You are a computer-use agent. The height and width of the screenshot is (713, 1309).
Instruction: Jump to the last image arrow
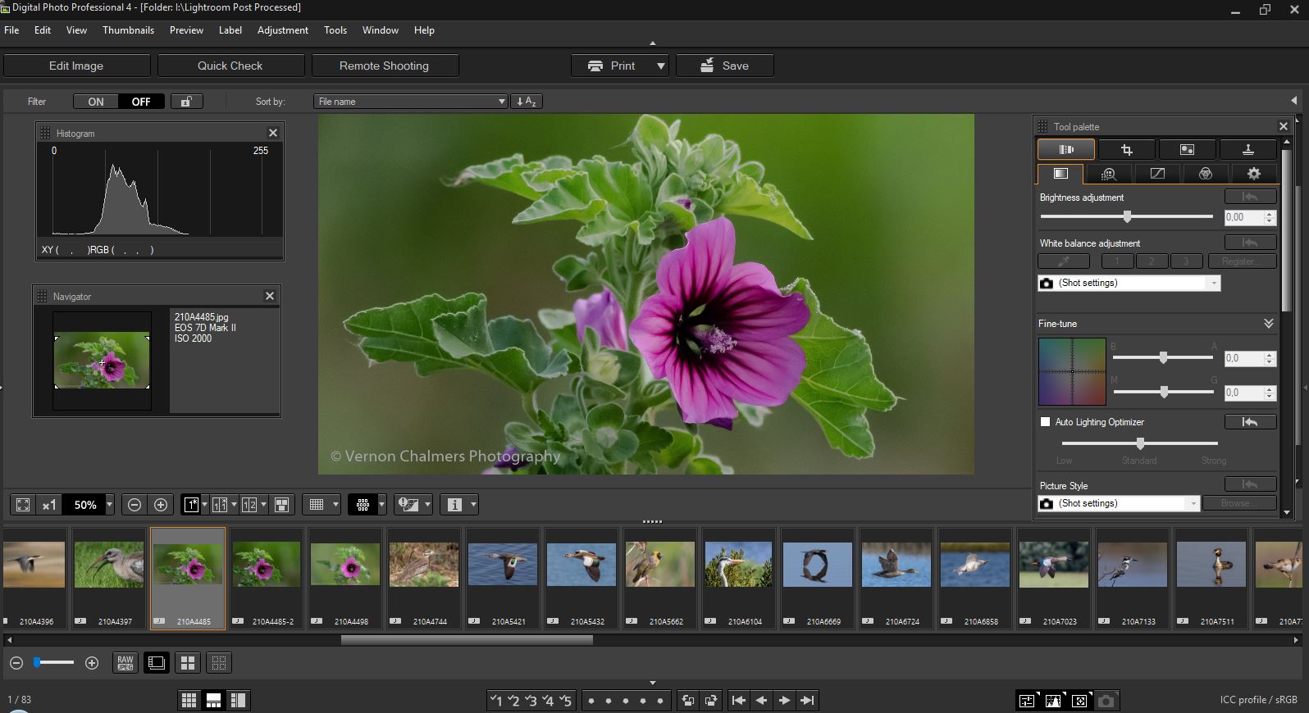tap(807, 701)
